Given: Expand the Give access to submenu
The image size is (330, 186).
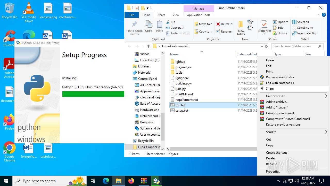Looking at the screenshot, I should 293,96.
